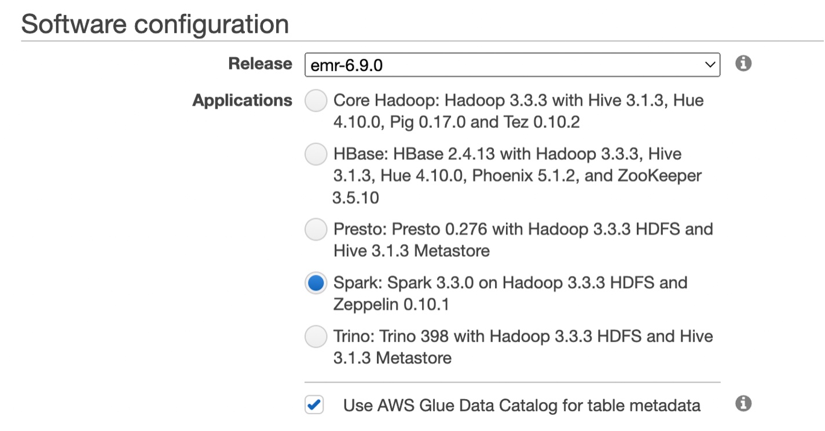Click the Presto 0.276 description text

click(523, 240)
